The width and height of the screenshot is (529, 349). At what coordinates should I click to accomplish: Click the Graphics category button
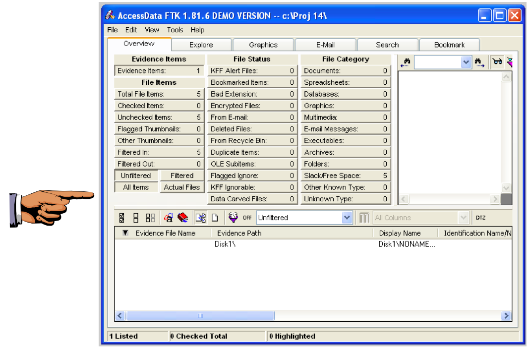(346, 106)
